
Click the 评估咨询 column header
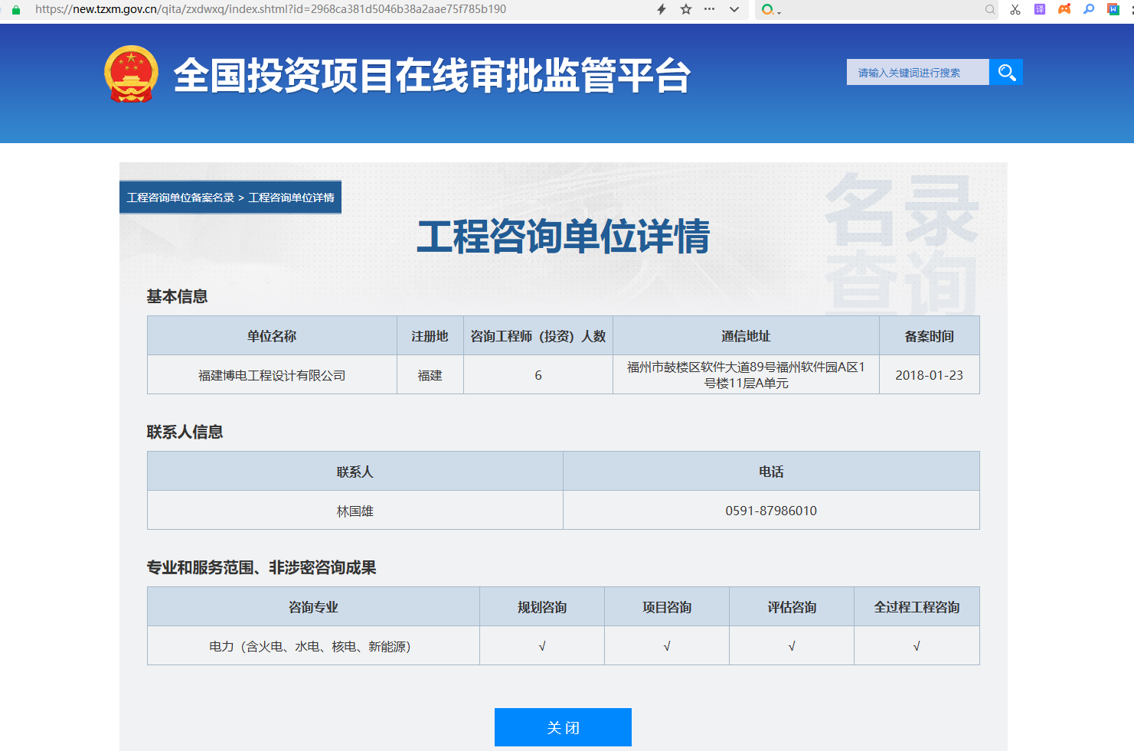pyautogui.click(x=792, y=607)
